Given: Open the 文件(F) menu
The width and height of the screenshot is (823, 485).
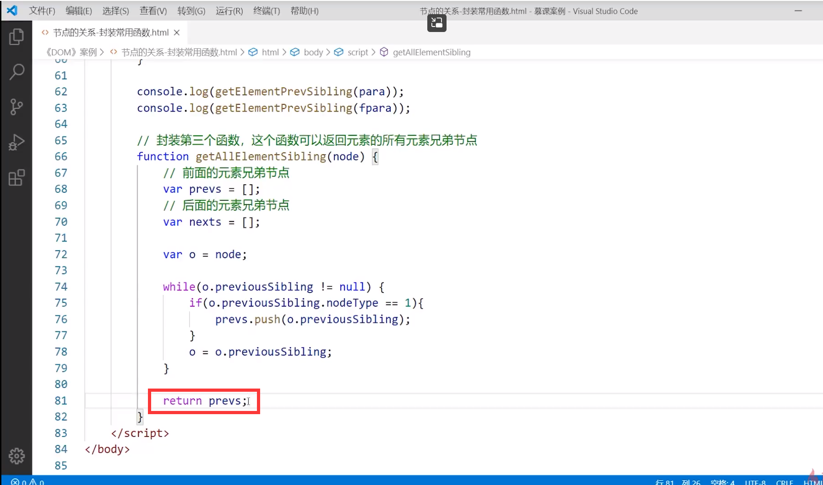Looking at the screenshot, I should [x=42, y=11].
